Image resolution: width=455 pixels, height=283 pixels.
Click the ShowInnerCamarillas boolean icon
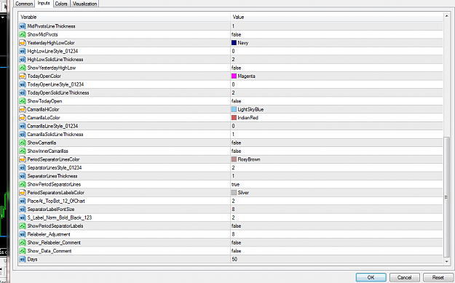(x=23, y=151)
